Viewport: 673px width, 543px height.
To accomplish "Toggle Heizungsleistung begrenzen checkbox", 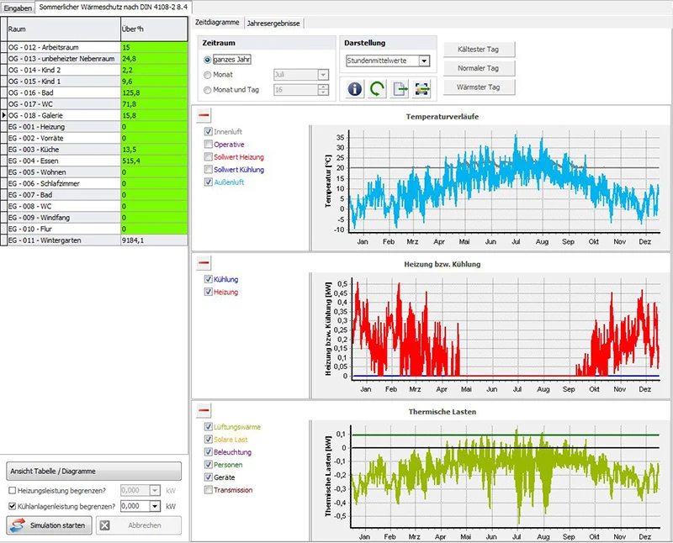I will click(x=12, y=490).
